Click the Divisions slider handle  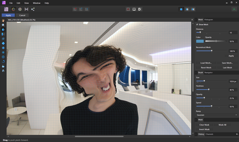click(x=200, y=32)
